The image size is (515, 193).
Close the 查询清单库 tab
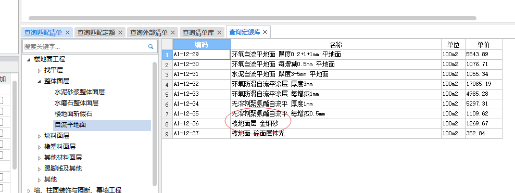pos(219,32)
